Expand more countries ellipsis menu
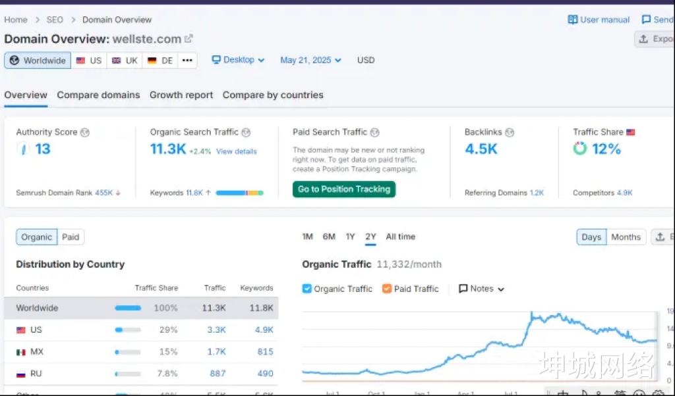 click(x=187, y=61)
